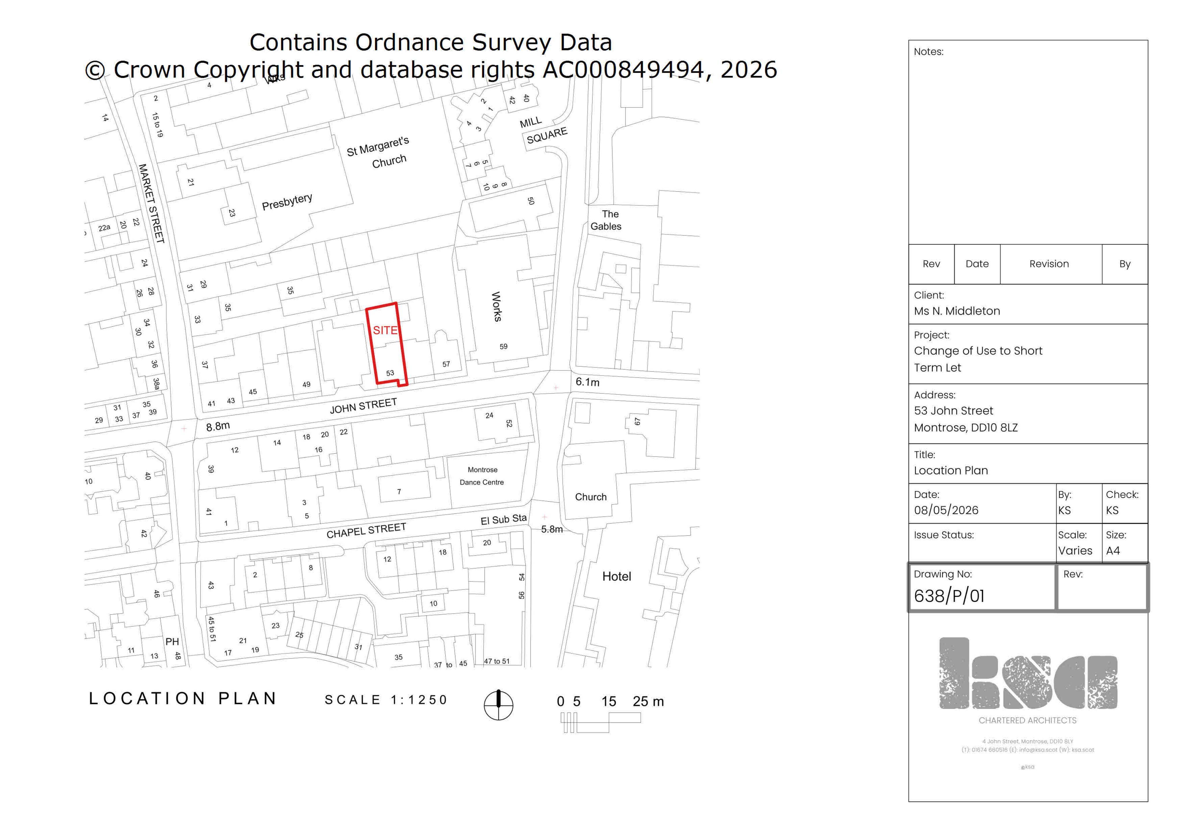The height and width of the screenshot is (837, 1185).
Task: Click the 'Revision' column header
Action: [1049, 263]
